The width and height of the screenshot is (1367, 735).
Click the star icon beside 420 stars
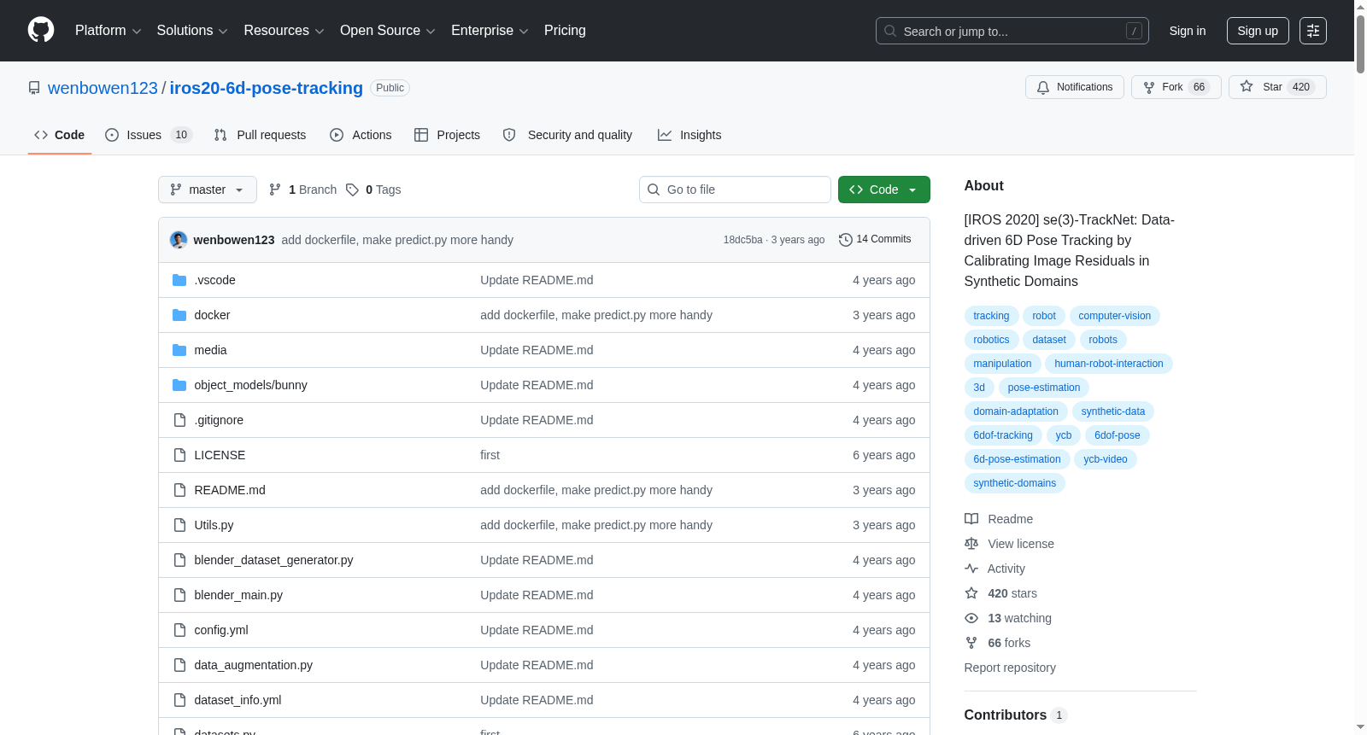[x=971, y=593]
